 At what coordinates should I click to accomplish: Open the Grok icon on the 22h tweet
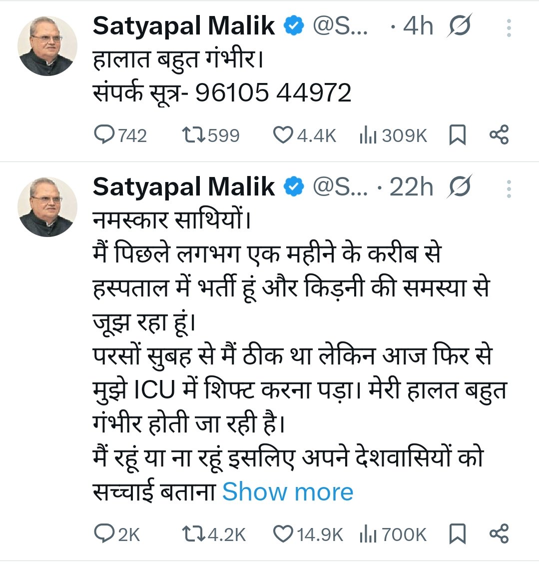click(x=459, y=188)
